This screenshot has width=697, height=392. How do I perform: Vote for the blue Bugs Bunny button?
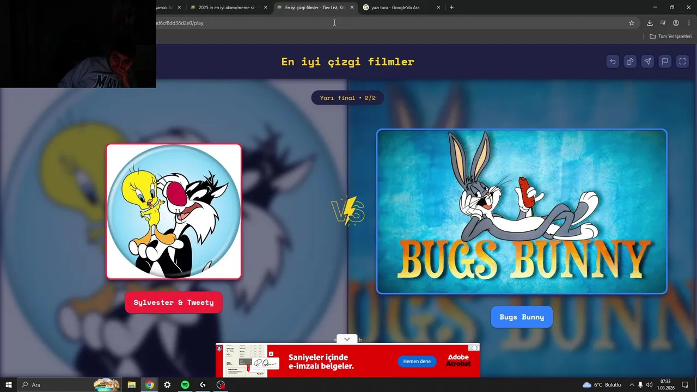[x=522, y=317]
